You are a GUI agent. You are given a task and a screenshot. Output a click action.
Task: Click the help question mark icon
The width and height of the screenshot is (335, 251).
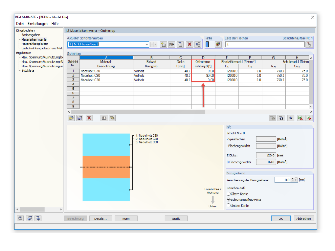(x=20, y=218)
